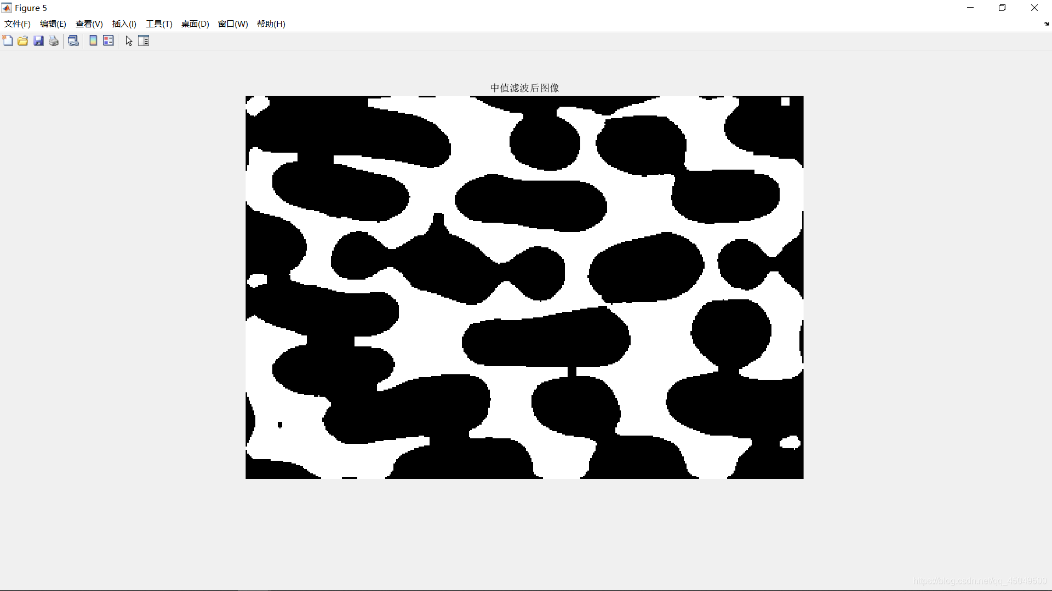1052x591 pixels.
Task: Expand the 工具(T) menu
Action: click(159, 24)
